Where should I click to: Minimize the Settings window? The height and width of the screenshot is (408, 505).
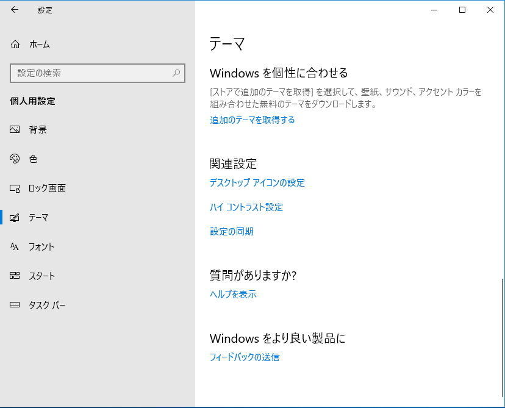[434, 10]
